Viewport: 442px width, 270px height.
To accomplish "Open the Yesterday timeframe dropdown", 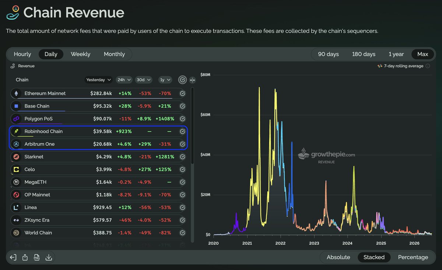I will coord(99,80).
